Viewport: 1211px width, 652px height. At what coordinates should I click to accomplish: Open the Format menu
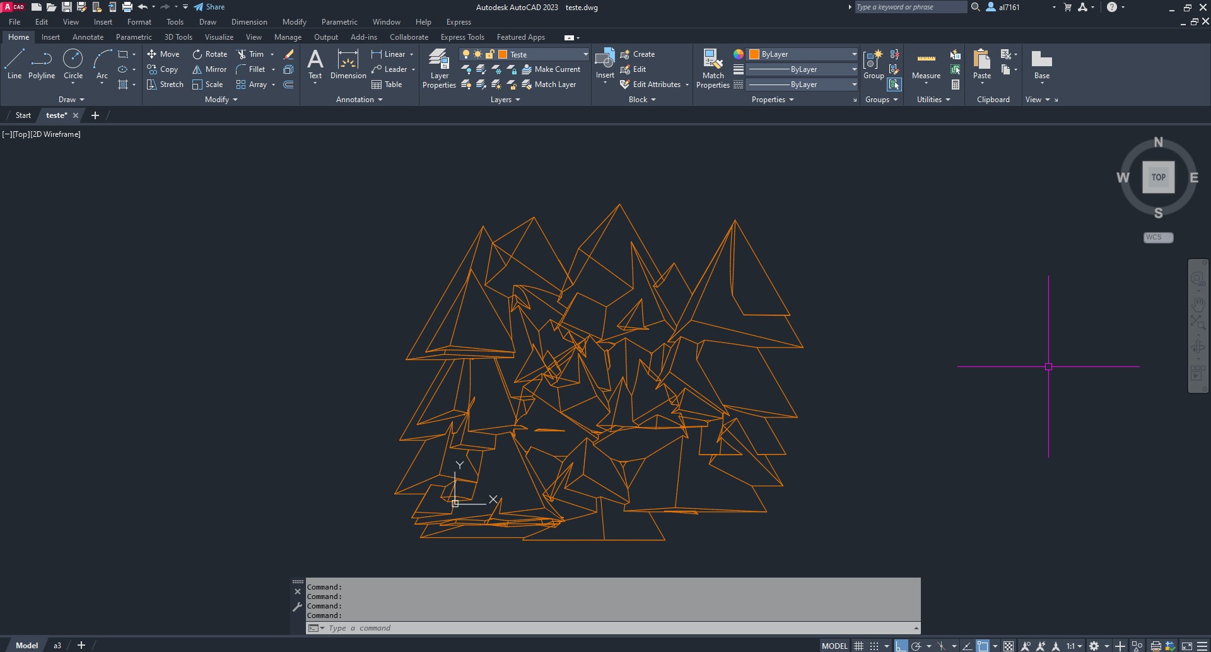139,22
